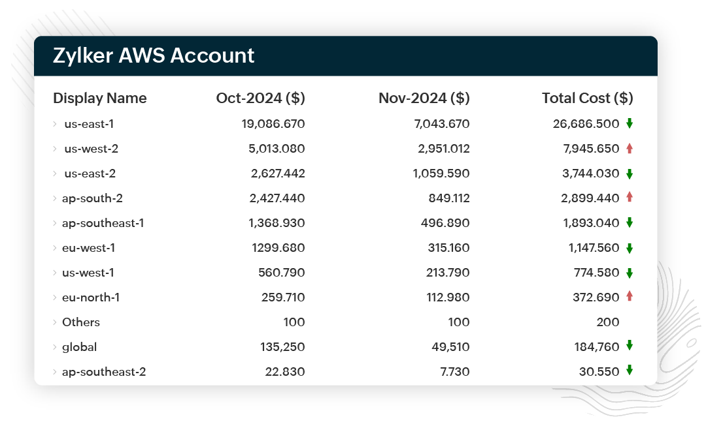The height and width of the screenshot is (426, 706).
Task: Expand the Others row chevron
Action: click(x=56, y=322)
